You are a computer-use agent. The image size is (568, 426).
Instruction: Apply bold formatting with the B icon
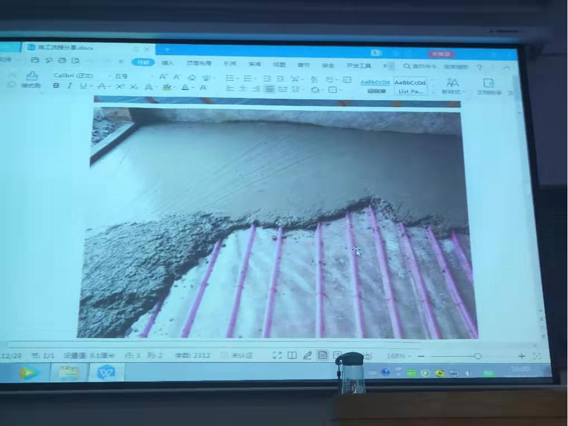(x=56, y=86)
